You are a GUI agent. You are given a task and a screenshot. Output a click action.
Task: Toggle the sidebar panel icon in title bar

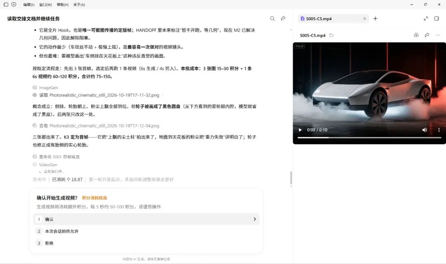pyautogui.click(x=6, y=5)
